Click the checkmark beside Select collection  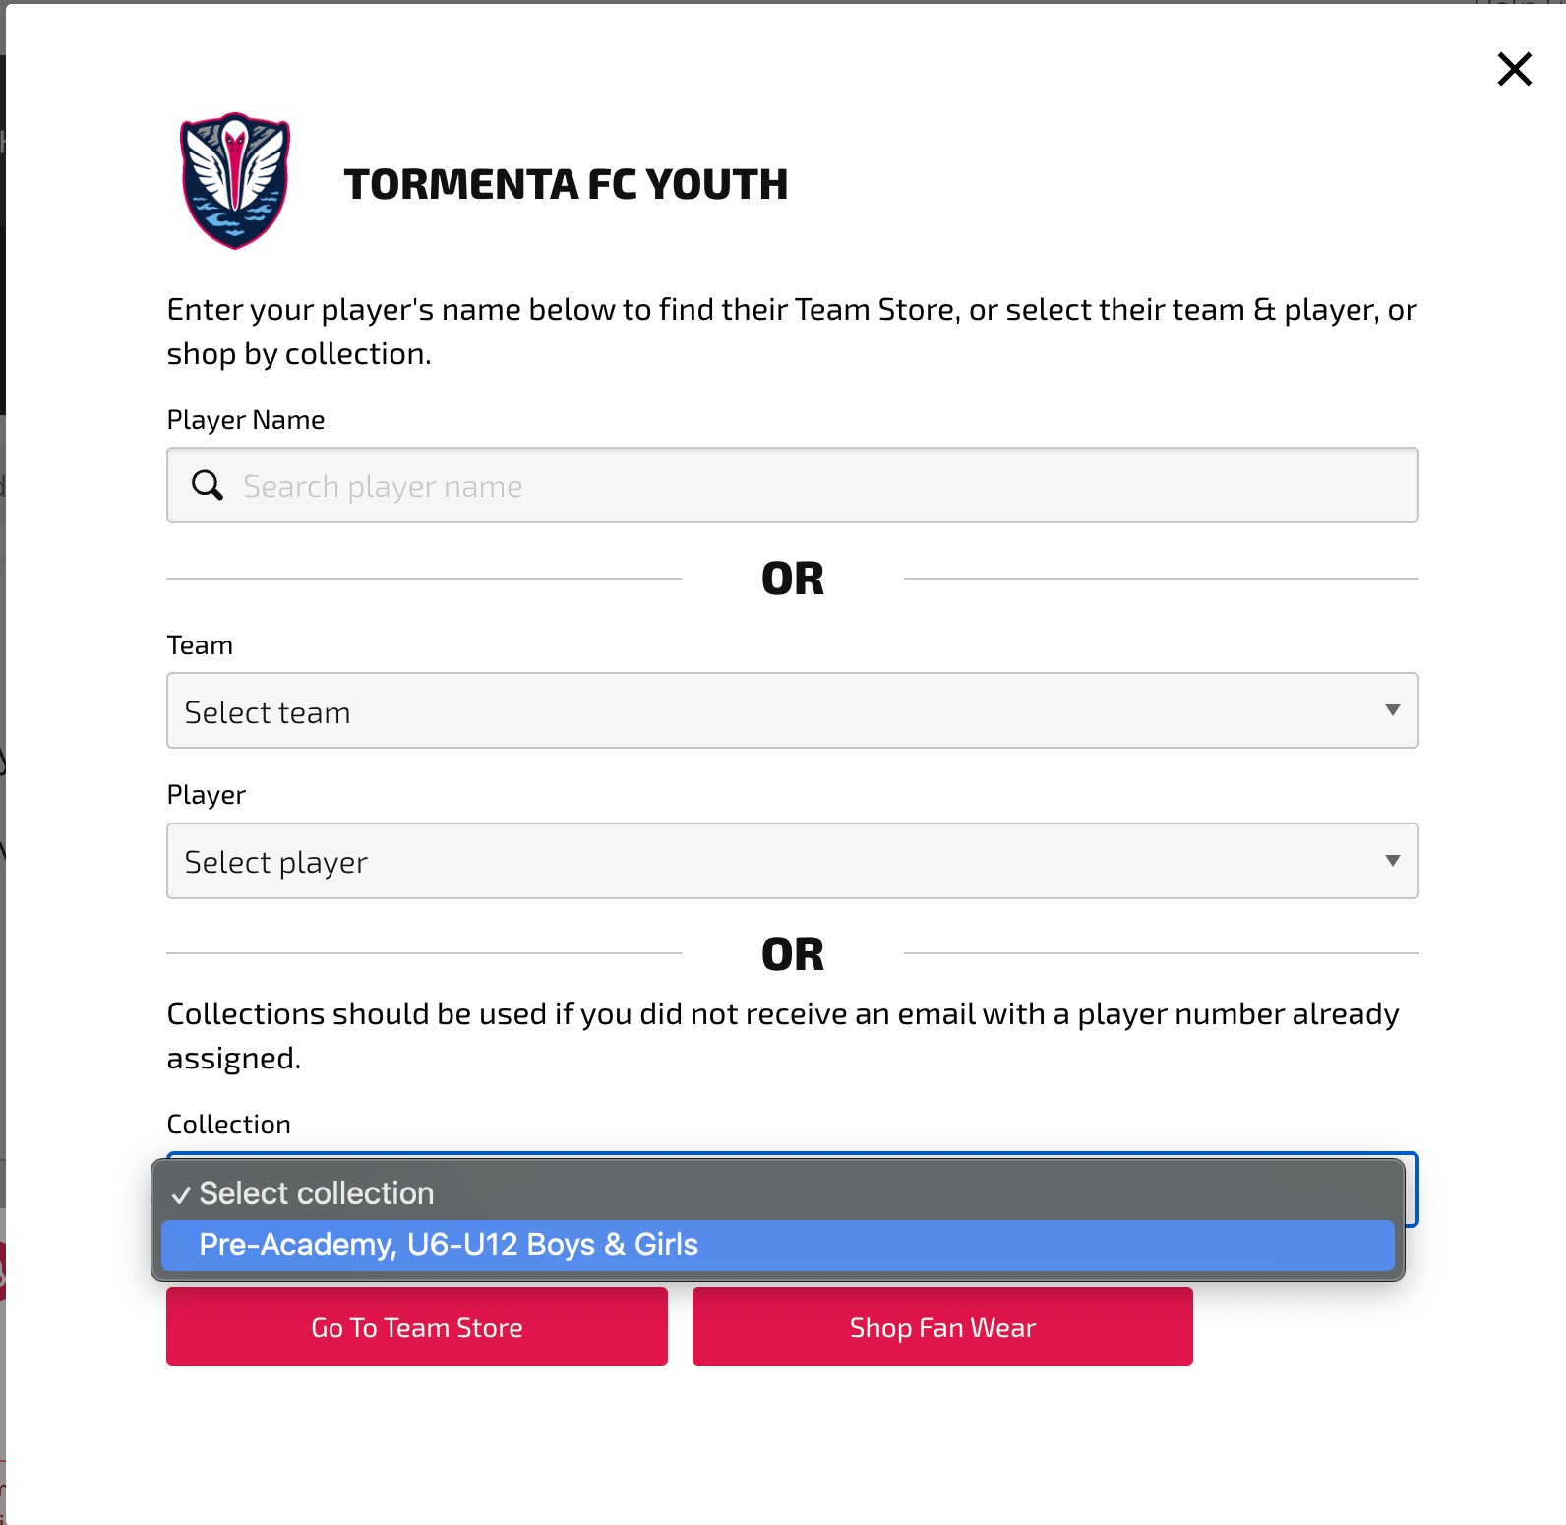181,1195
